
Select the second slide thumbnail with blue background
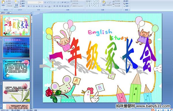[x=16, y=48]
